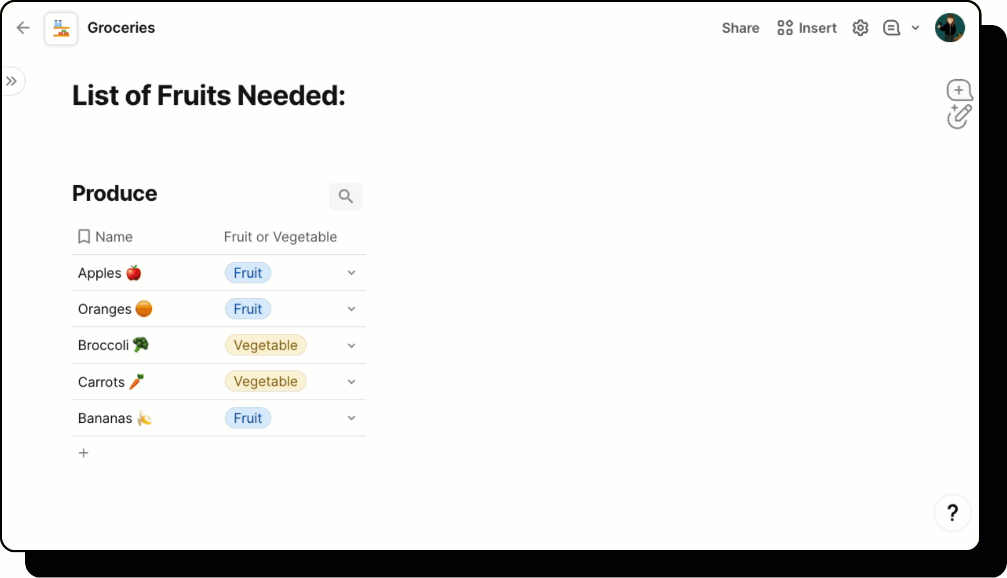Open the help question mark
The image size is (1007, 578).
952,513
